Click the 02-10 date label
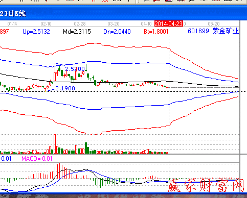 coord(46,24)
